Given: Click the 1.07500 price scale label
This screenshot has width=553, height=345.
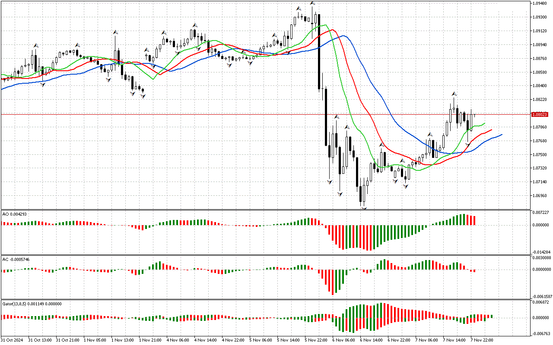Looking at the screenshot, I should pyautogui.click(x=540, y=155).
